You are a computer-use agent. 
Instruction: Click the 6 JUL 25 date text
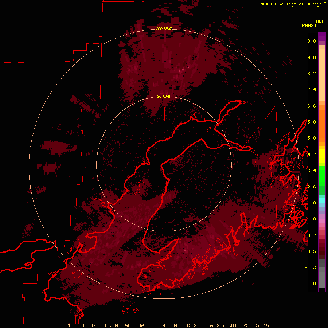pos(236,325)
